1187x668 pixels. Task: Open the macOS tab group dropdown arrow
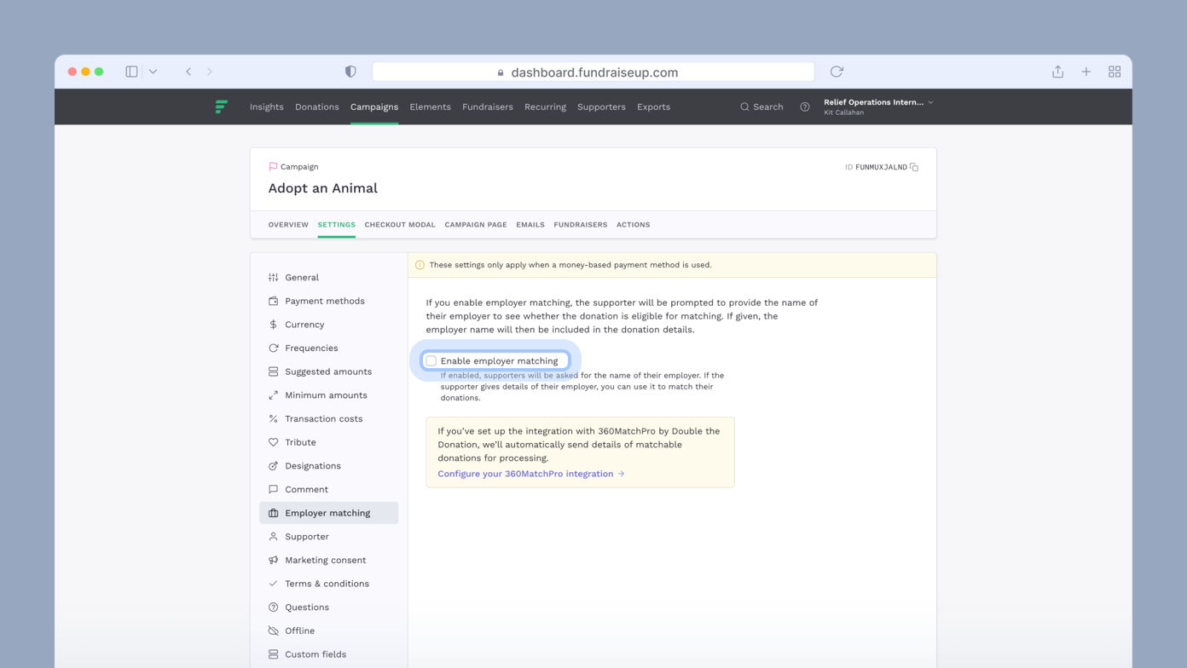pos(152,72)
